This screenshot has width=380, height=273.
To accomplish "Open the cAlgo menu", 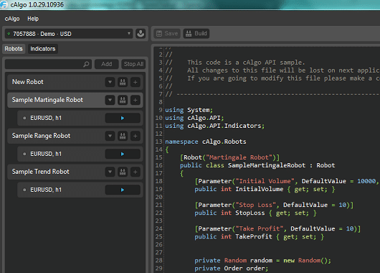I will click(x=12, y=19).
